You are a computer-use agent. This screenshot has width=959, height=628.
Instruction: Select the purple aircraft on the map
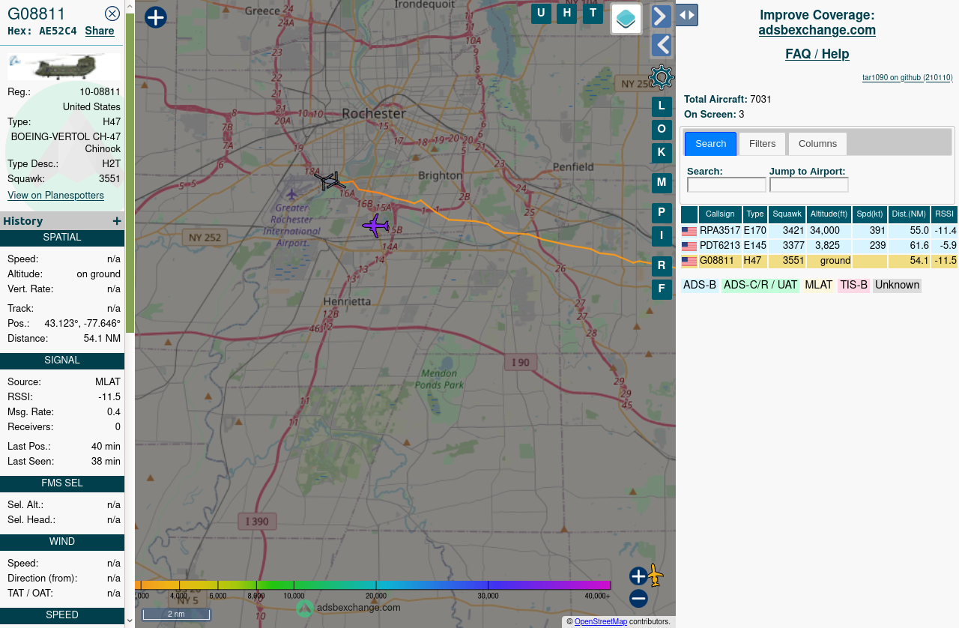click(375, 225)
